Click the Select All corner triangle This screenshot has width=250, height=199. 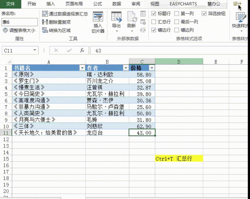click(x=9, y=62)
